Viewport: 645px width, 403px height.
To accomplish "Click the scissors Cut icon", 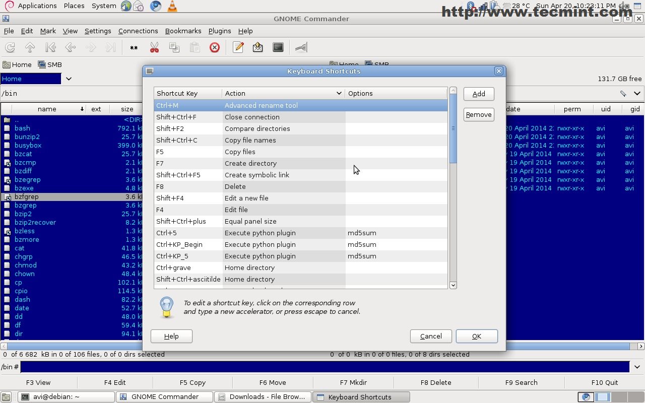I will tap(154, 47).
